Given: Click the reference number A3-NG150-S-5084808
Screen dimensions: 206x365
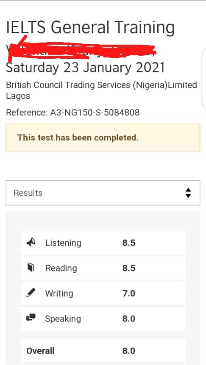Looking at the screenshot, I should [95, 112].
